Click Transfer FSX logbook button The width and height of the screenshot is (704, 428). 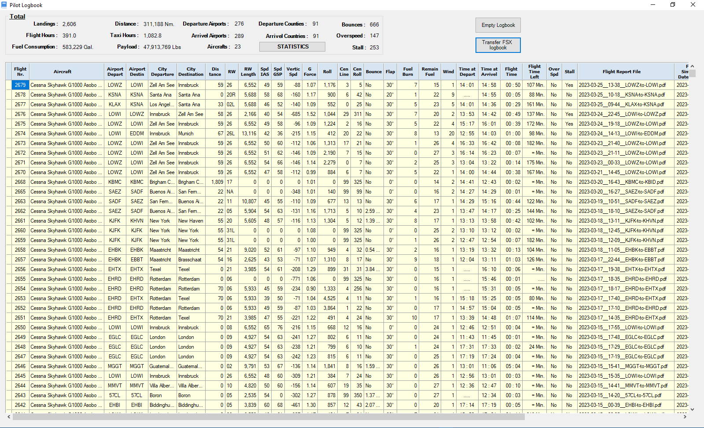(498, 45)
